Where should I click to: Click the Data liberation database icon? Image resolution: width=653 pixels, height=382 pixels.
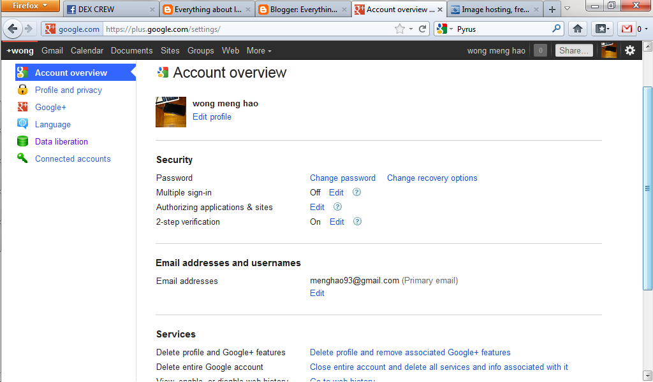tap(22, 141)
